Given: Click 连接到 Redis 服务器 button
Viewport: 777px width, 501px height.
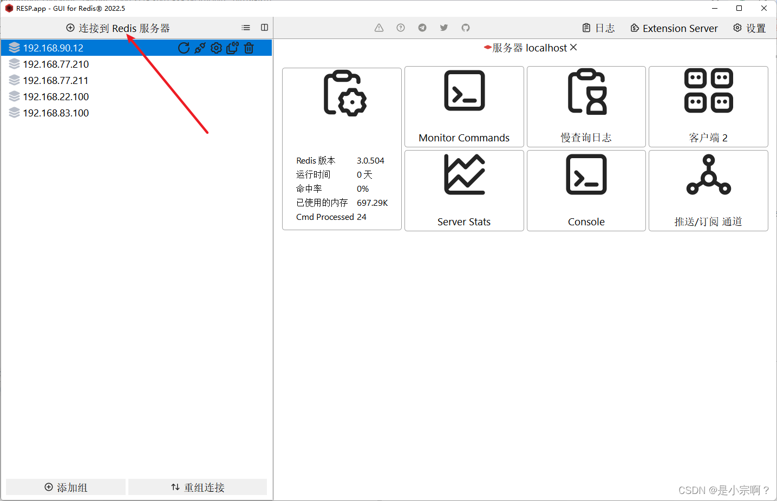Looking at the screenshot, I should click(x=118, y=28).
